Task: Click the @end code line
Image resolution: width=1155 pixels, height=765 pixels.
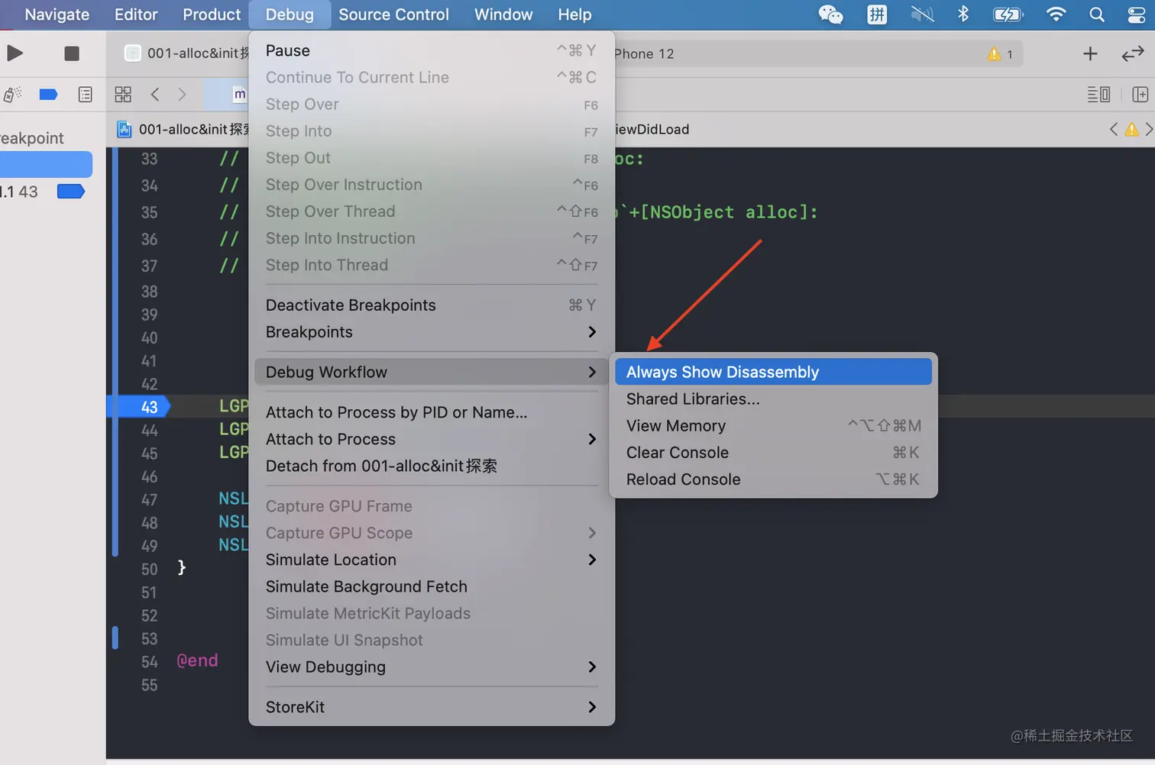Action: 197,660
